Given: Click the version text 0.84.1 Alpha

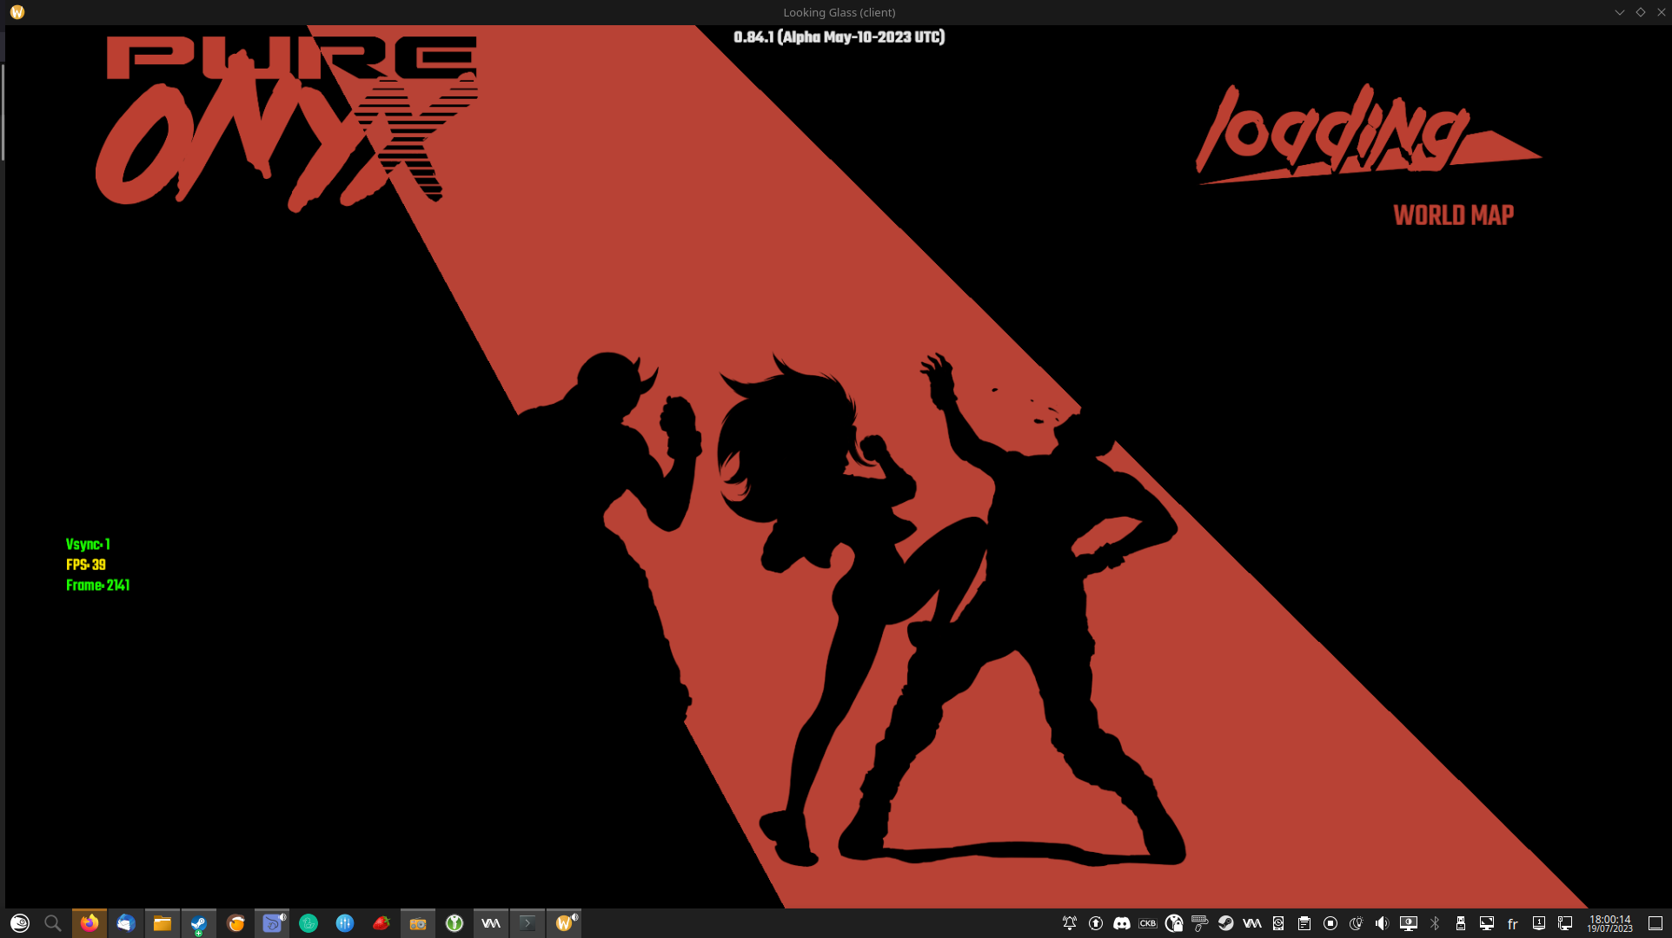Looking at the screenshot, I should (x=839, y=36).
